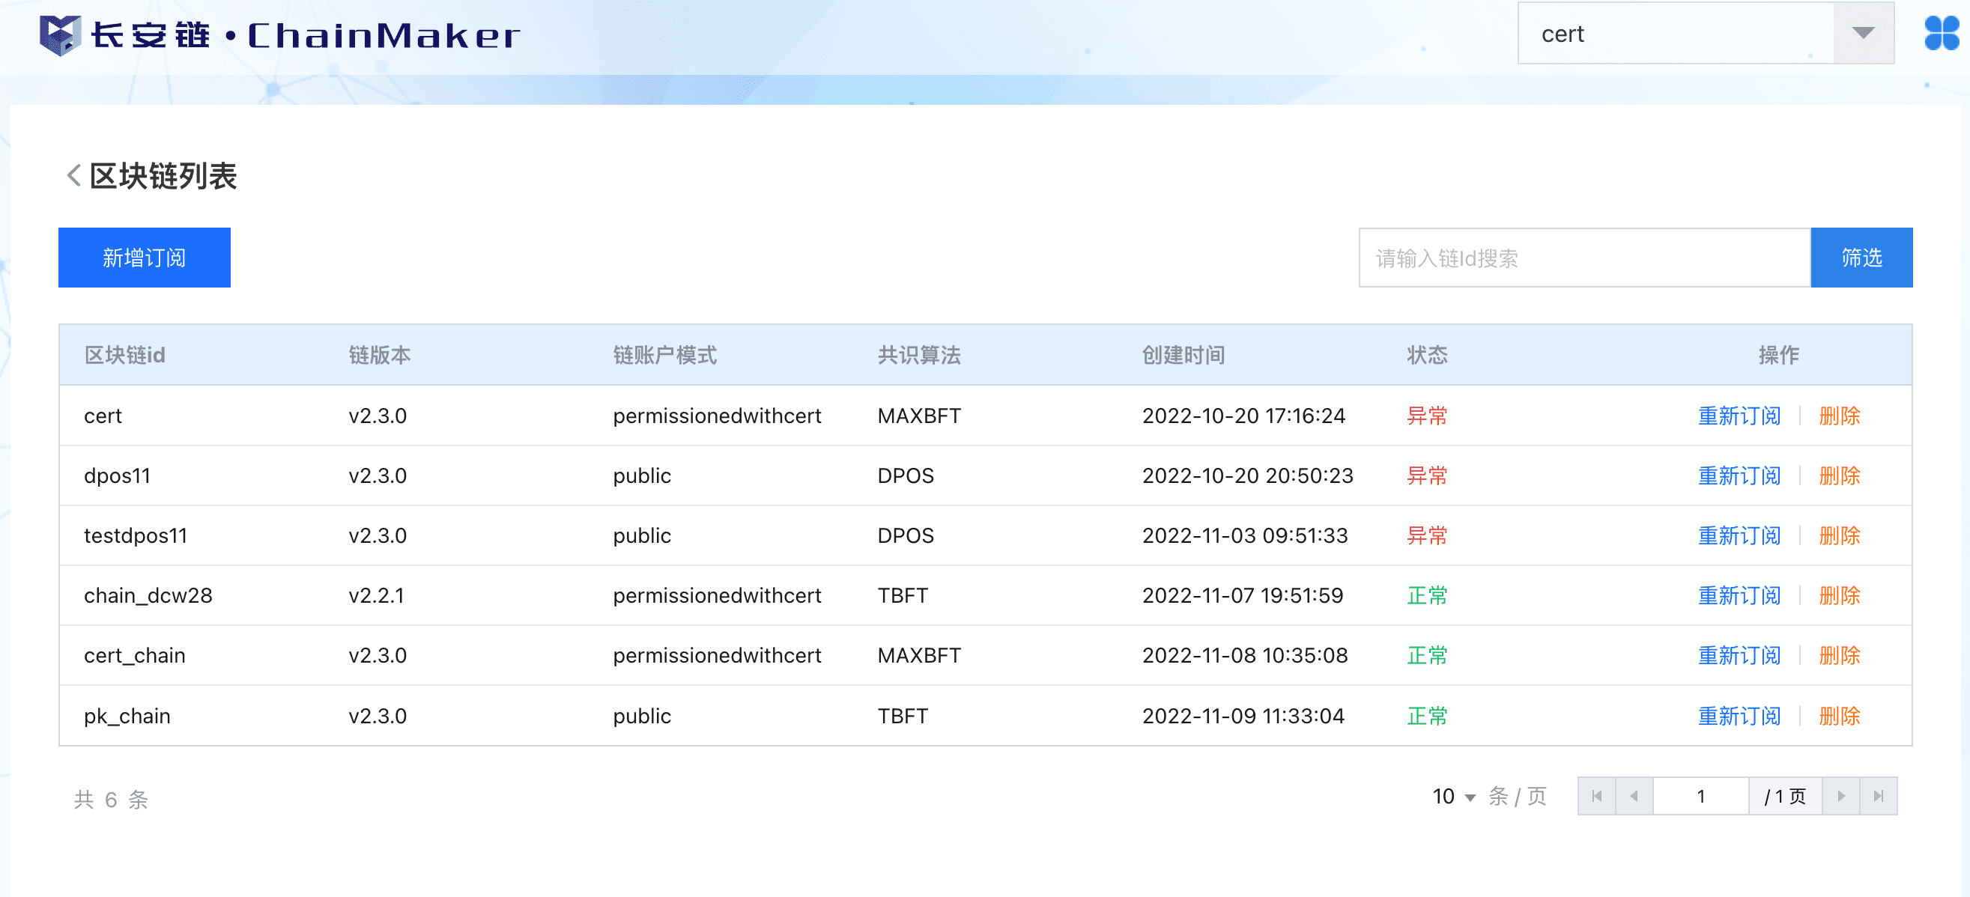Go to next page arrow icon
Viewport: 1970px width, 897px height.
coord(1840,796)
